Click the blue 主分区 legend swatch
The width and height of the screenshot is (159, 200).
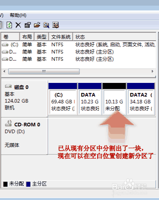pyautogui.click(x=29, y=184)
